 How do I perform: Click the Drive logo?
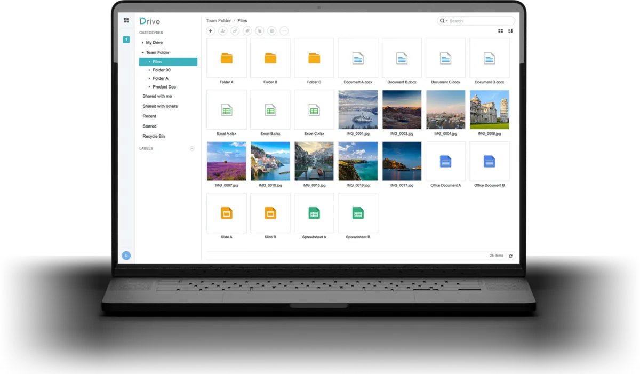pyautogui.click(x=150, y=21)
